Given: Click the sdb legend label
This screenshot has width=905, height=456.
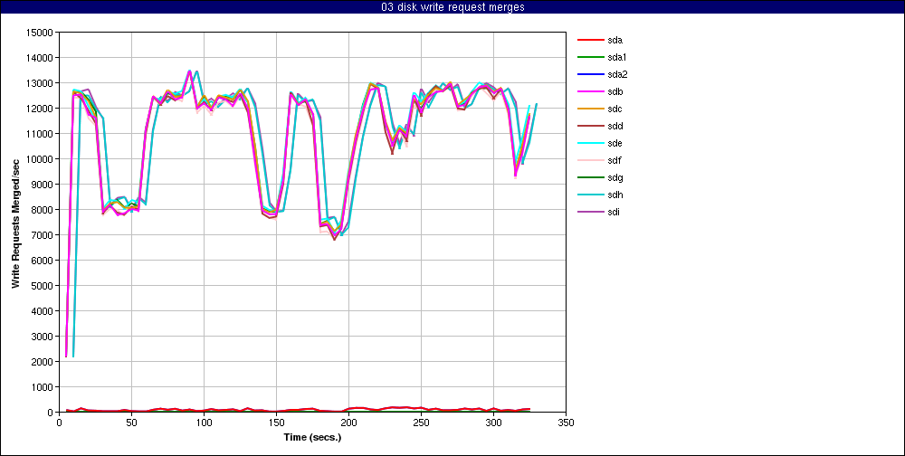Looking at the screenshot, I should (x=614, y=91).
